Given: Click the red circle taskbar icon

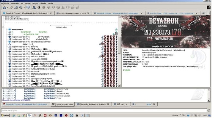Looking at the screenshot, I should [66, 115].
